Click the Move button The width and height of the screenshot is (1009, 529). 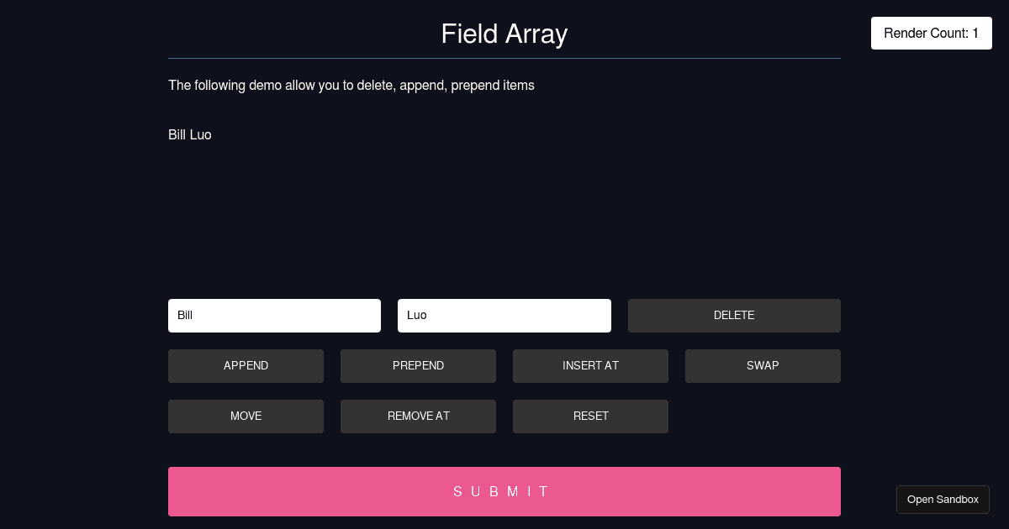pos(246,416)
